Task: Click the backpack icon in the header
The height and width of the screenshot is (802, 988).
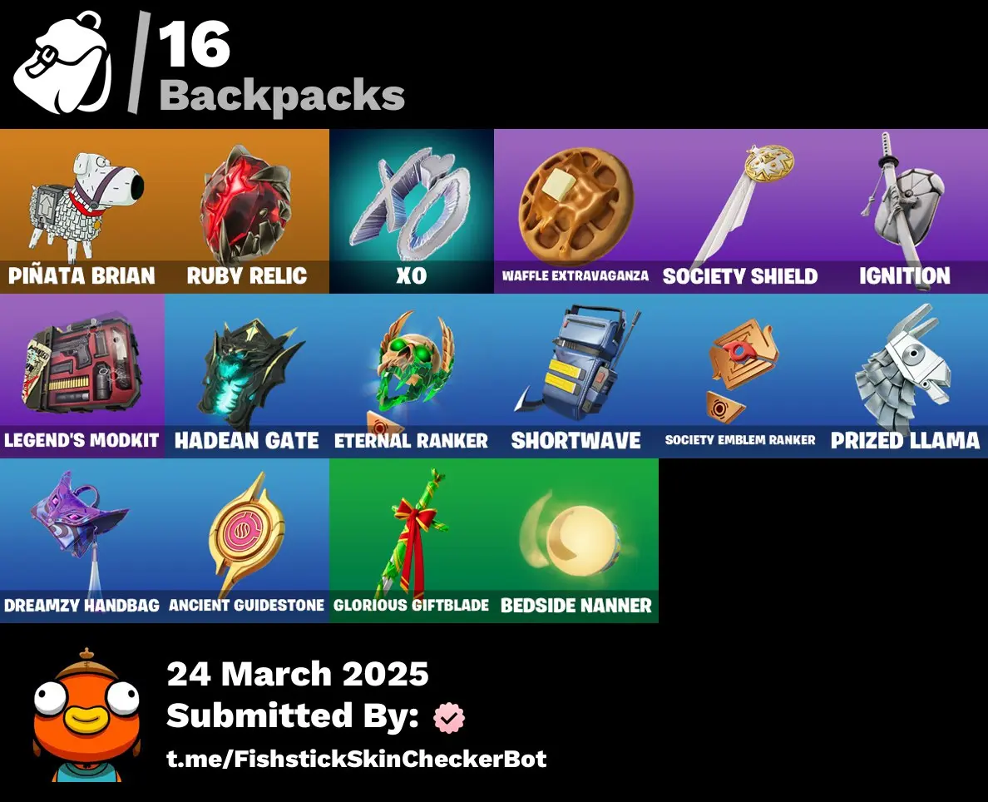Action: coord(63,62)
